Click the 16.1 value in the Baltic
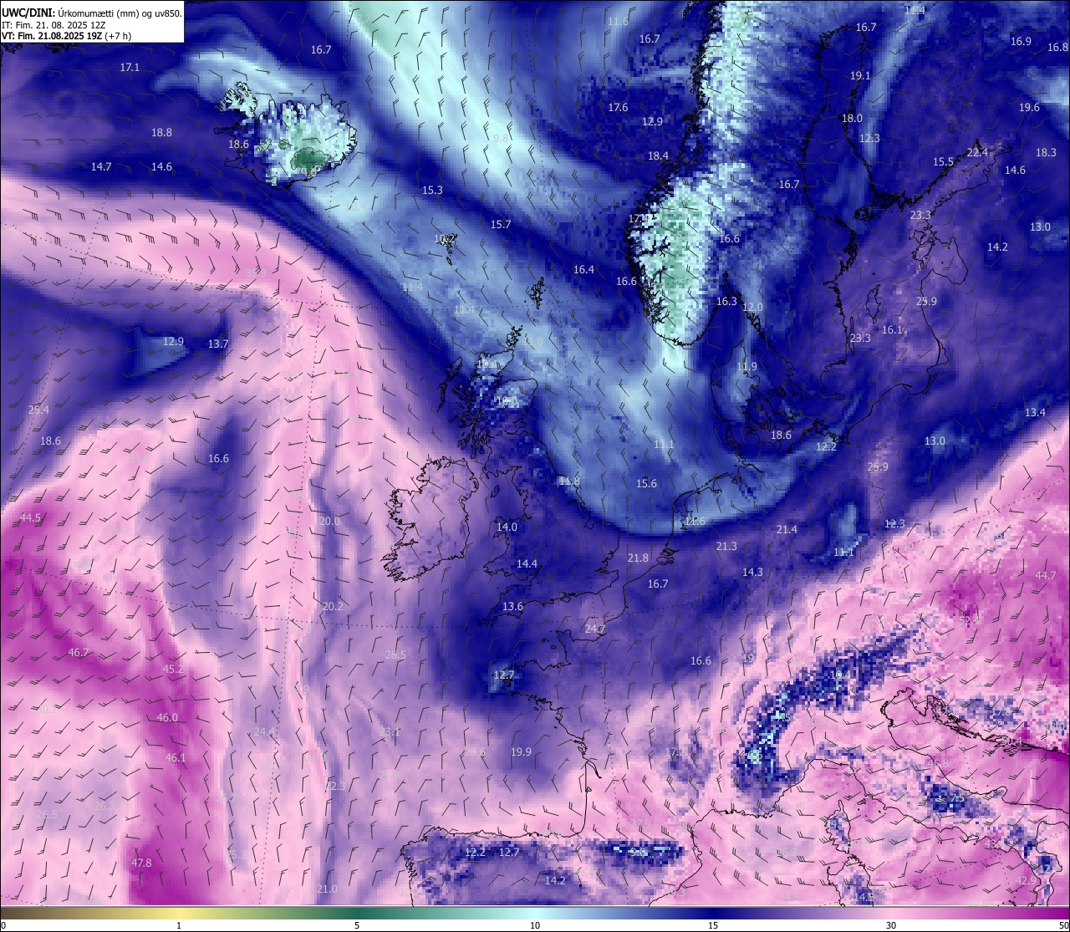This screenshot has height=932, width=1070. [892, 329]
